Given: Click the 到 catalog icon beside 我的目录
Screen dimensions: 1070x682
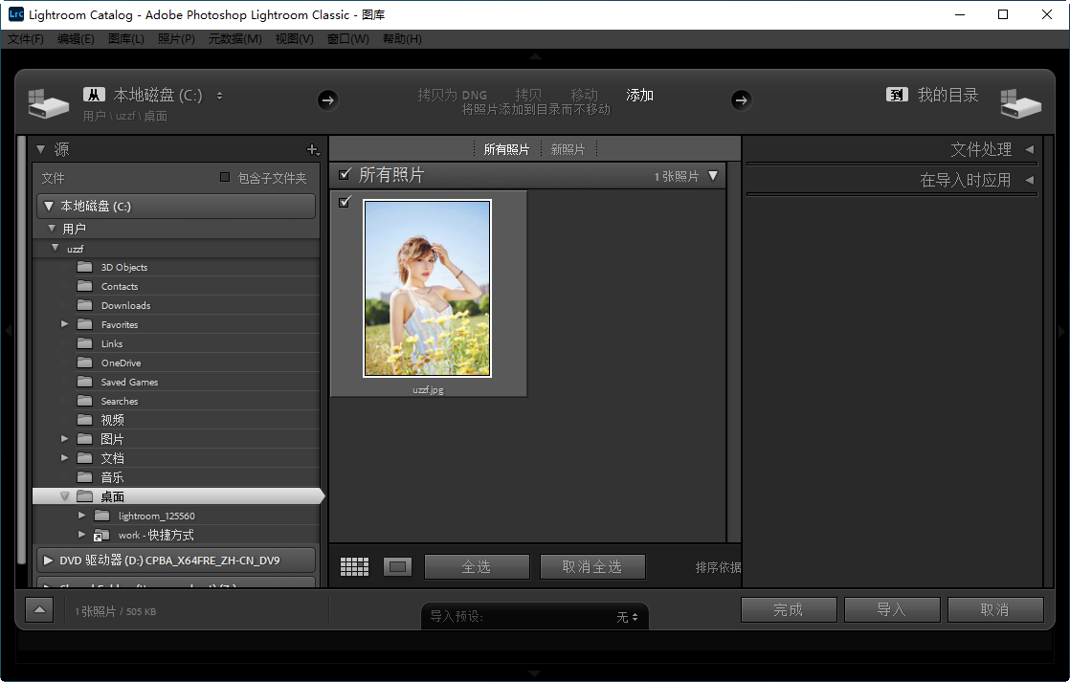Looking at the screenshot, I should pos(896,95).
